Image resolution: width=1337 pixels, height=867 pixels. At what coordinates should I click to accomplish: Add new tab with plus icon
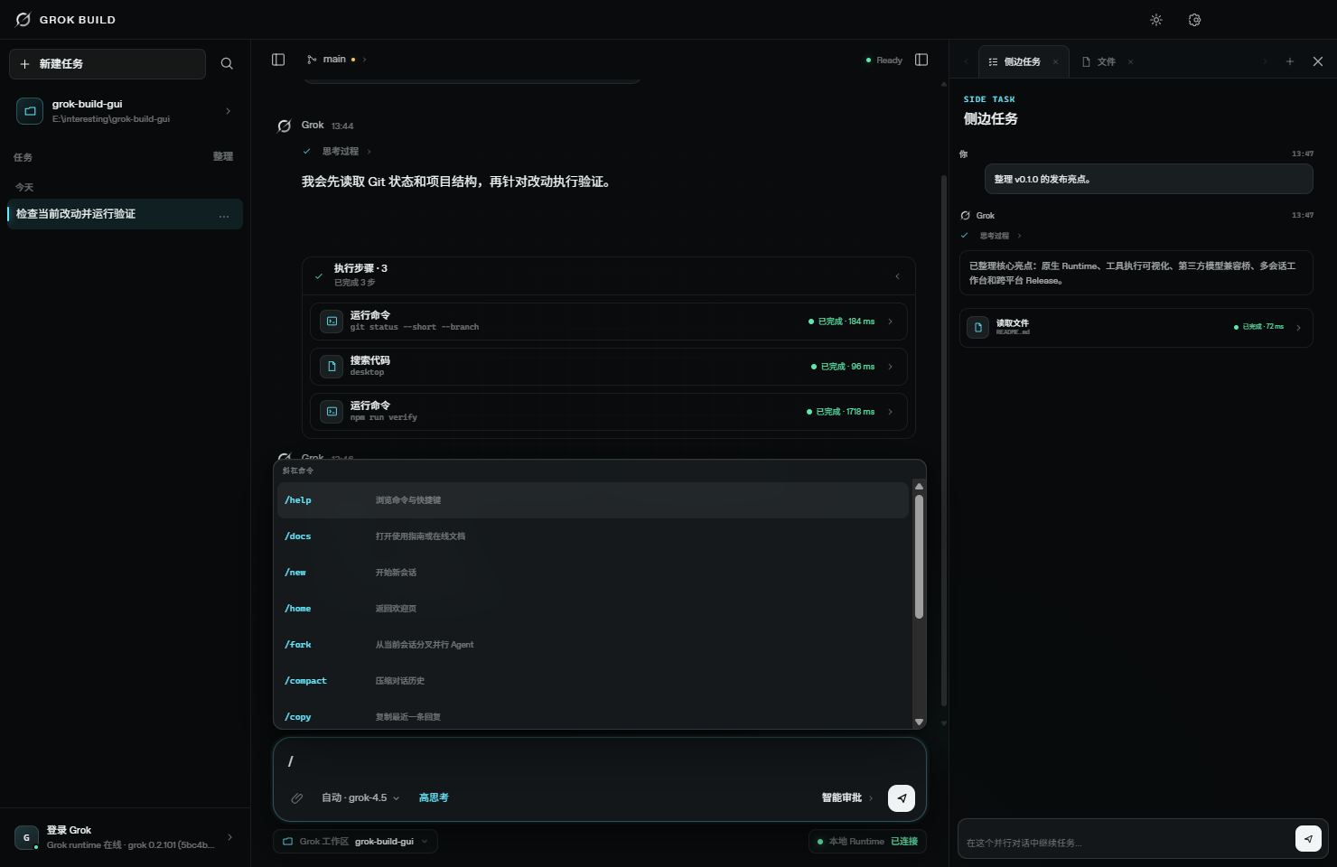click(1290, 61)
